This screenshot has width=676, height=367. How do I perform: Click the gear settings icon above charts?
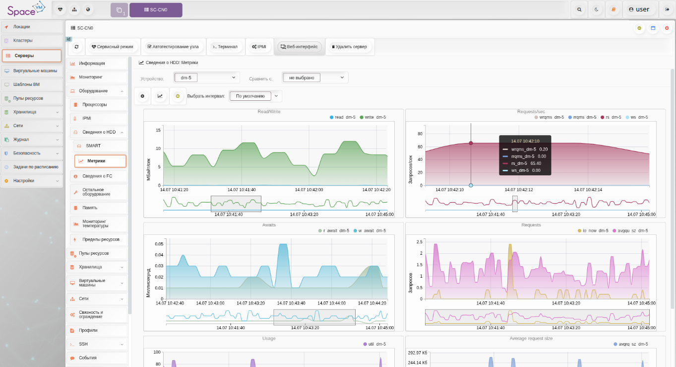pyautogui.click(x=142, y=96)
